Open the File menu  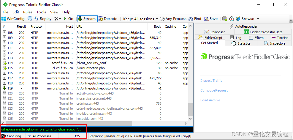(5, 12)
